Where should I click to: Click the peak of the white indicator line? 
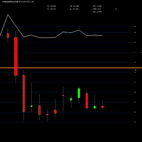tap(8, 14)
